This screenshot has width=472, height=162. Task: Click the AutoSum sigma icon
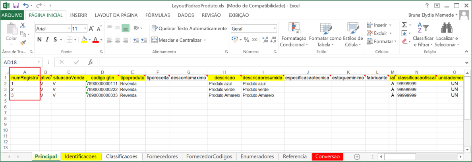(404, 25)
